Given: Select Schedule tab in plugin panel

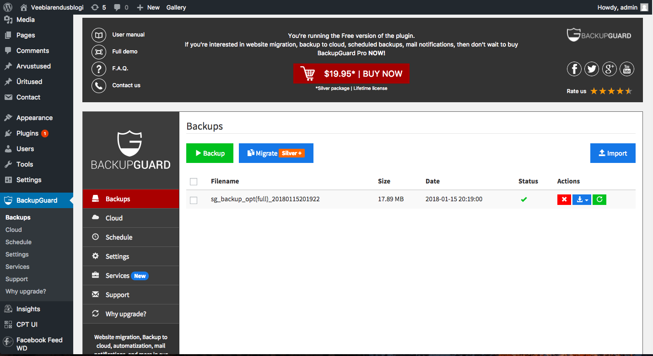Looking at the screenshot, I should 131,237.
